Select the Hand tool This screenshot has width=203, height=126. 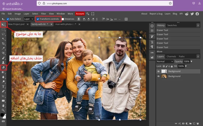pos(3,105)
